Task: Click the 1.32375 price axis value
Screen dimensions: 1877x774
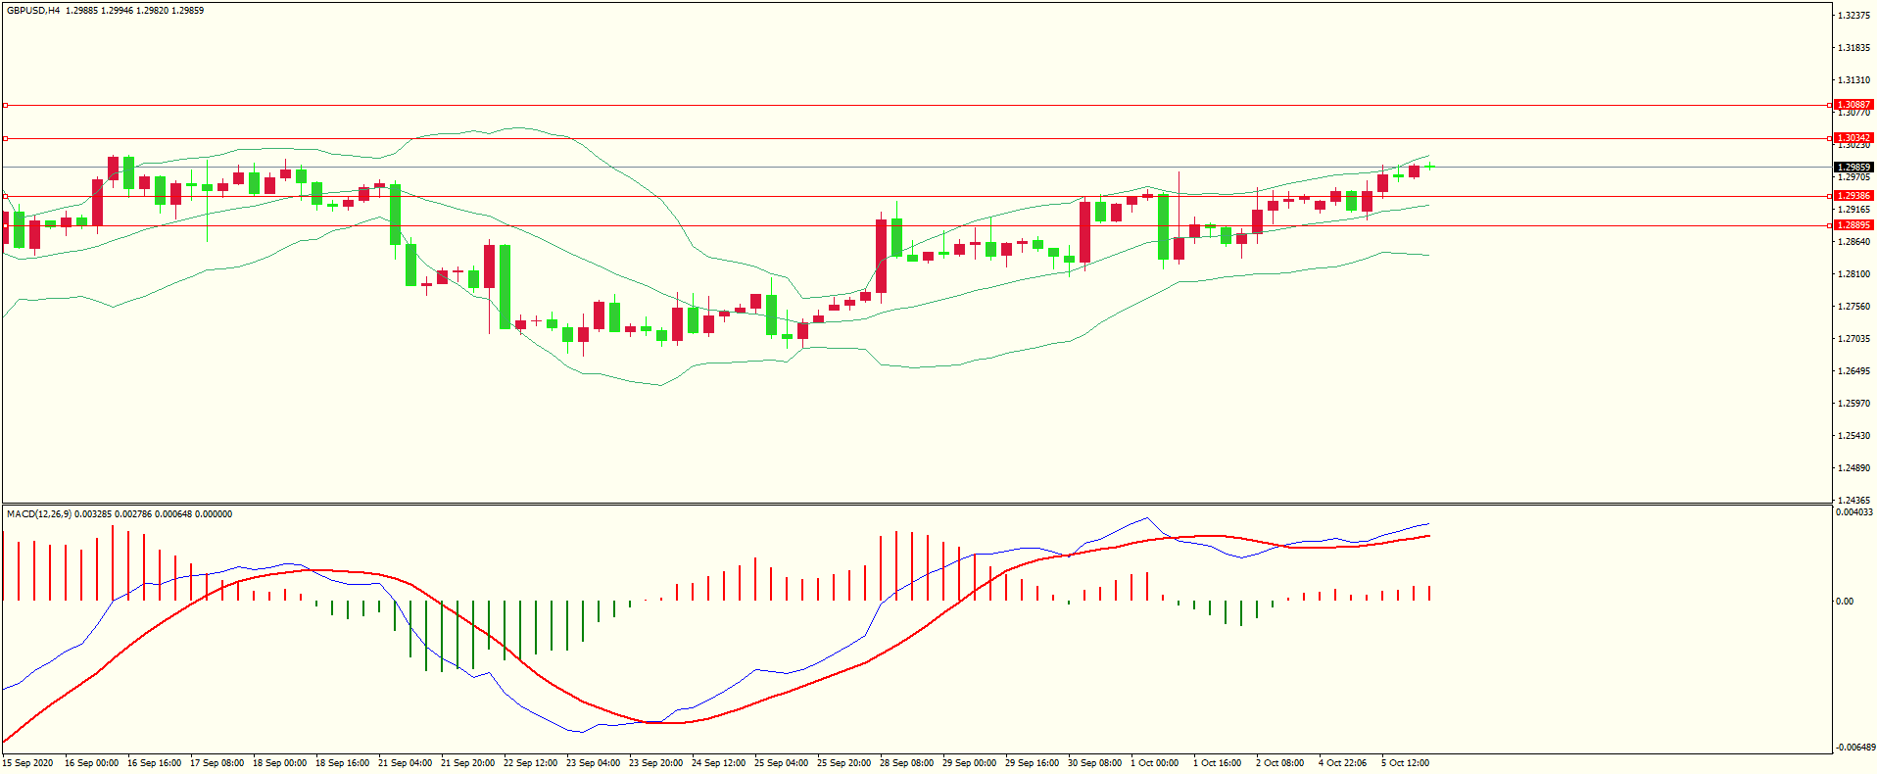Action: (x=1853, y=16)
